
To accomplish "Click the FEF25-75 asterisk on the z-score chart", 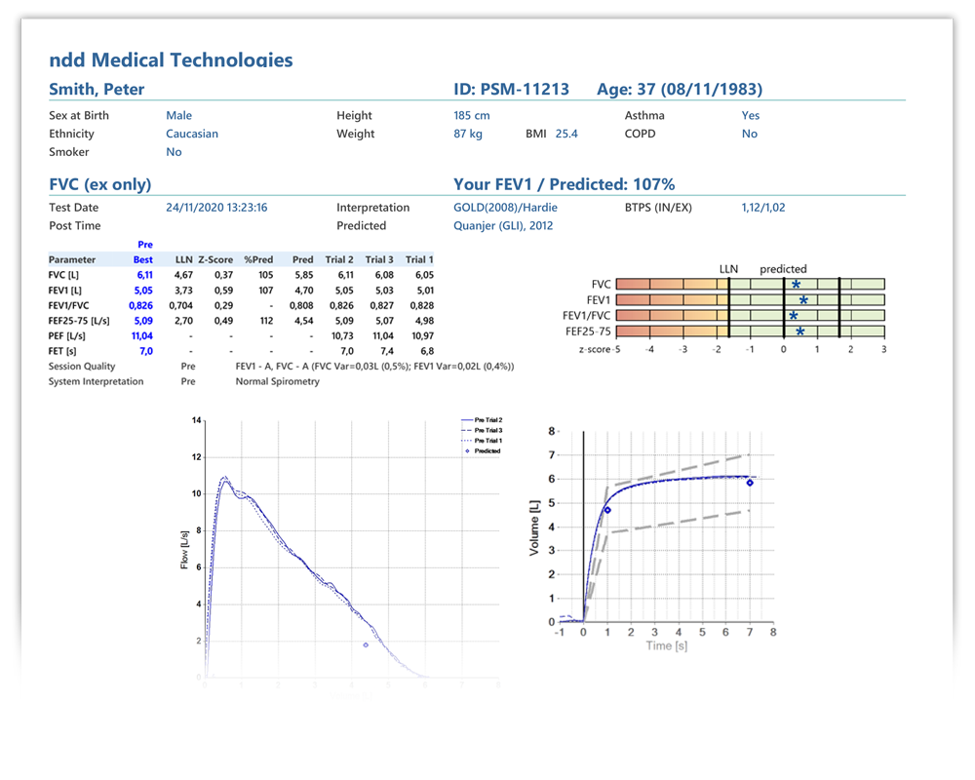I will pyautogui.click(x=799, y=331).
